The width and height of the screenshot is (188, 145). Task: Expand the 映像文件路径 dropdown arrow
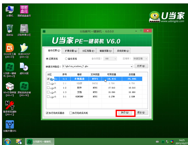132,67
